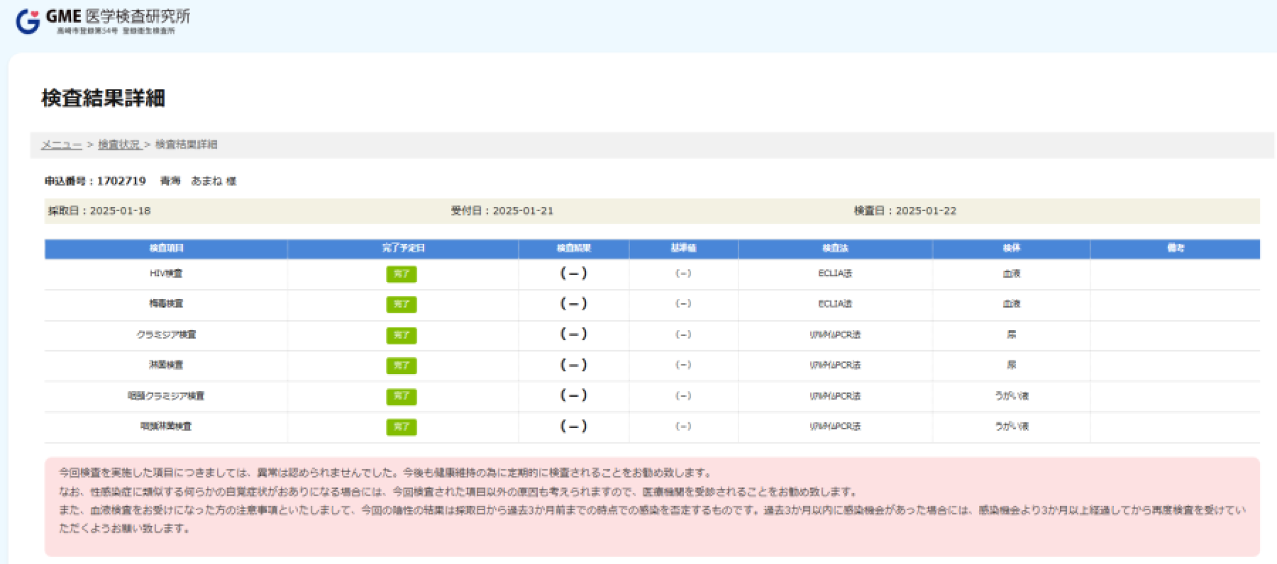Click the 基準値 (−) cell for 淋菌検査
This screenshot has height=564, width=1277.
click(x=683, y=365)
